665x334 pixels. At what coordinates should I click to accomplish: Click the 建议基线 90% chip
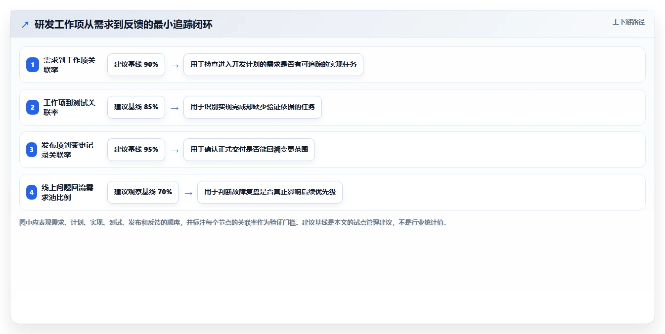click(136, 65)
